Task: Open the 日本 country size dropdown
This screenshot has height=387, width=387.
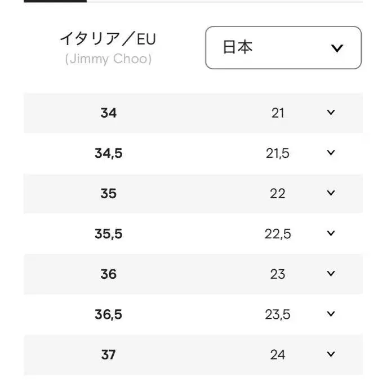Action: coord(283,48)
